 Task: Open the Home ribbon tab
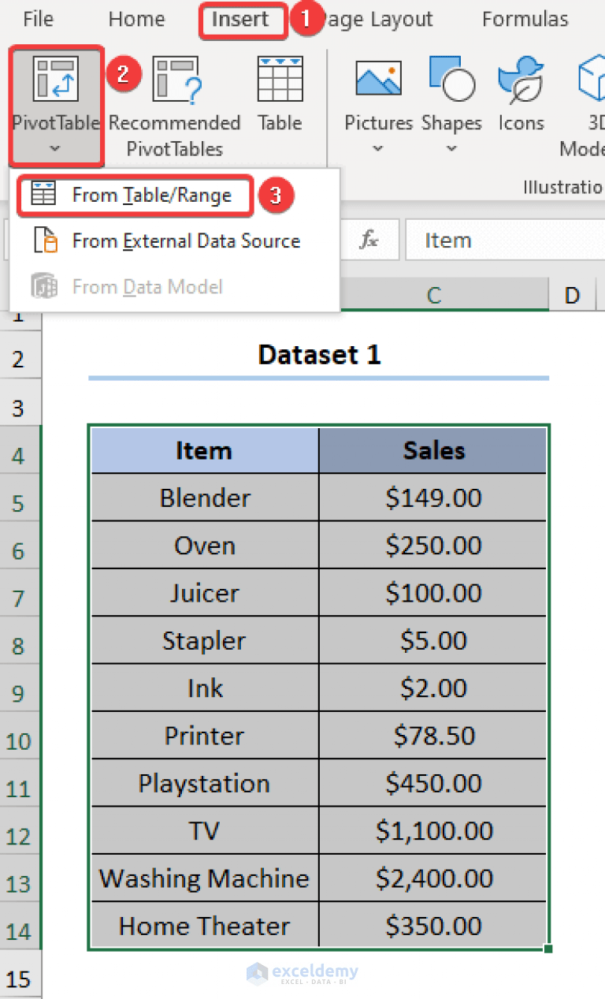pos(135,19)
